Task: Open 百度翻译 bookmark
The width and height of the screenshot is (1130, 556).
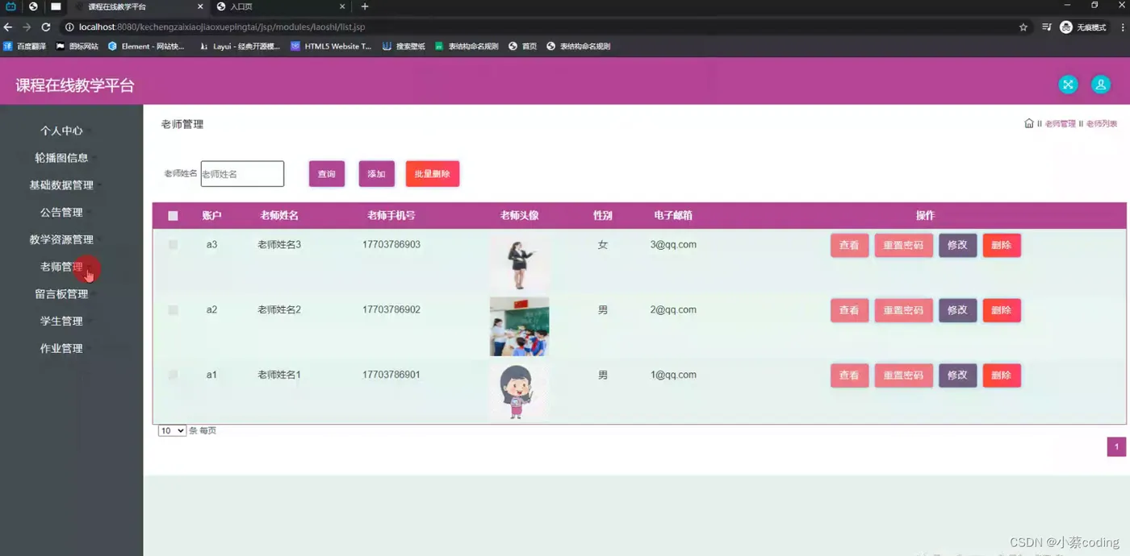Action: [24, 46]
